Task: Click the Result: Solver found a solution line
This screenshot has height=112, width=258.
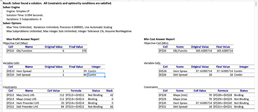Action: [x=57, y=3]
